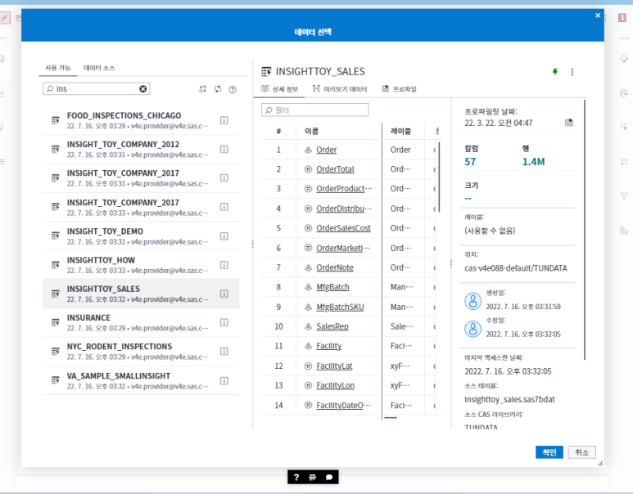Click the columns table vertical scrollbar
The image size is (633, 494).
click(439, 177)
